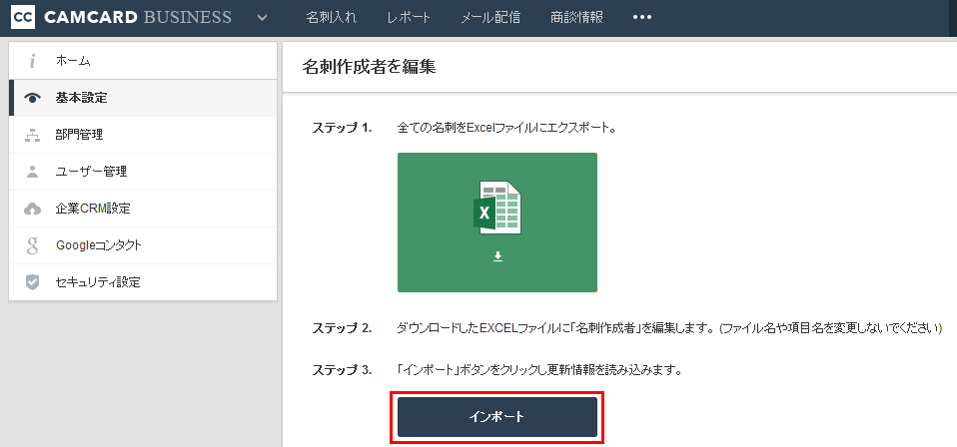Click the org-chart icon beside 部門管理

click(x=32, y=135)
